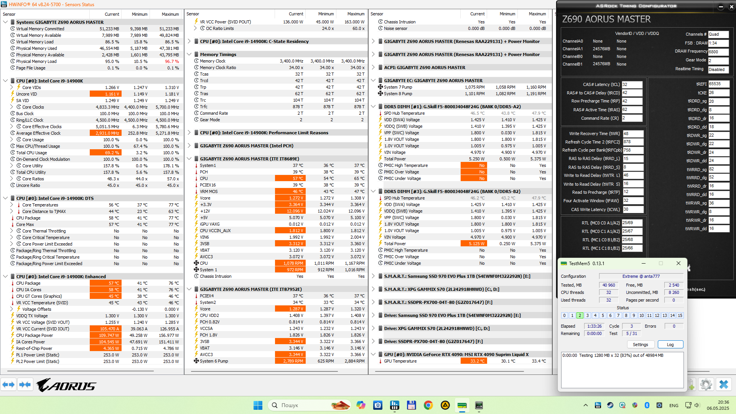
Task: Switch to TestMem5 via its green taskbar icon
Action: (462, 405)
